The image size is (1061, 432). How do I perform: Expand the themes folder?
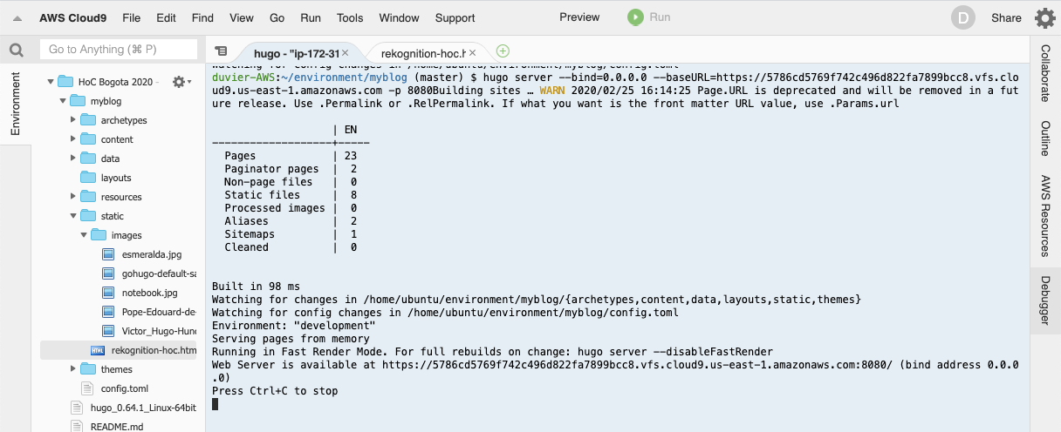[74, 369]
